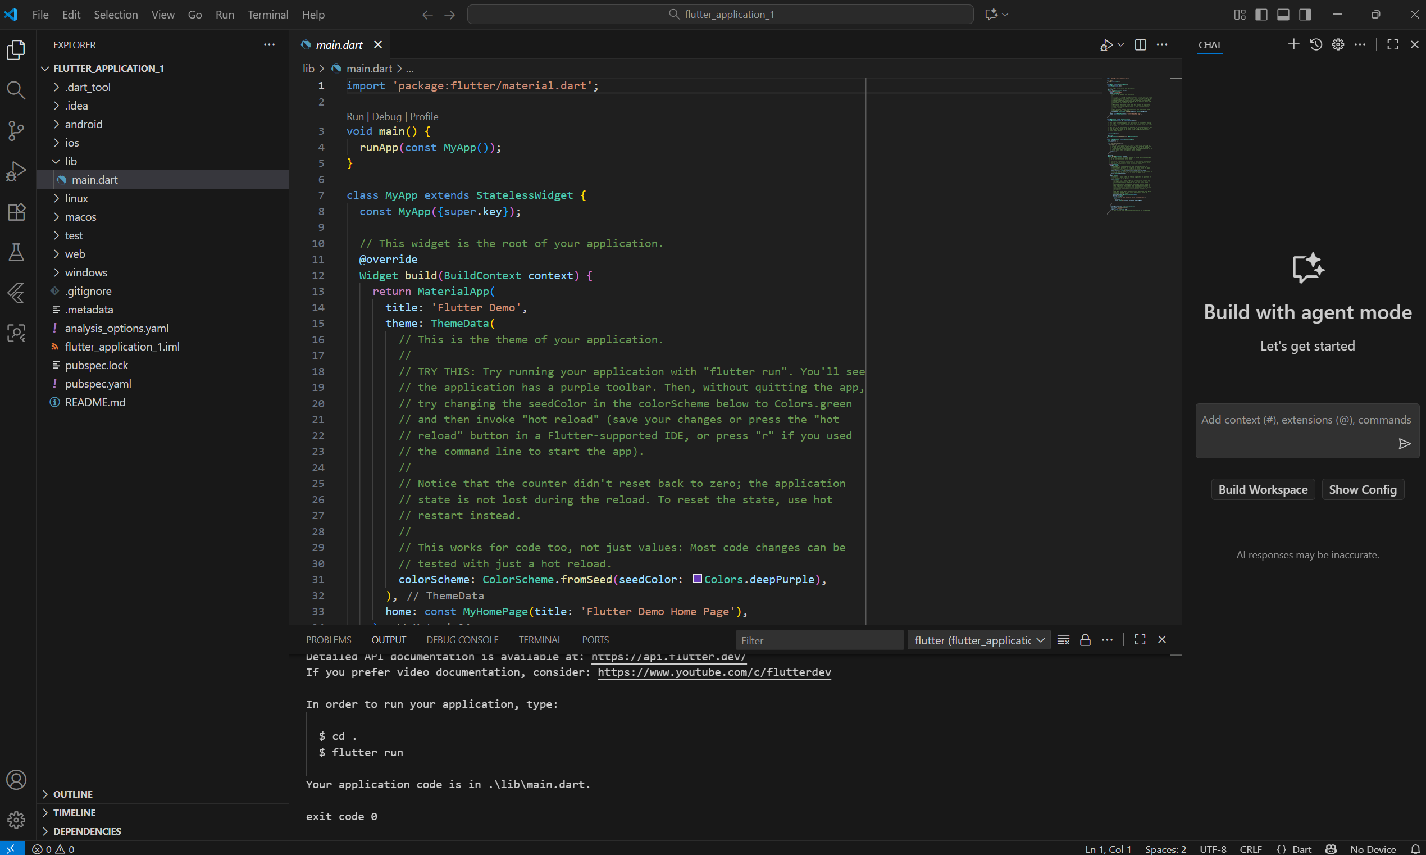
Task: Open the Run and Debug view
Action: pos(16,171)
